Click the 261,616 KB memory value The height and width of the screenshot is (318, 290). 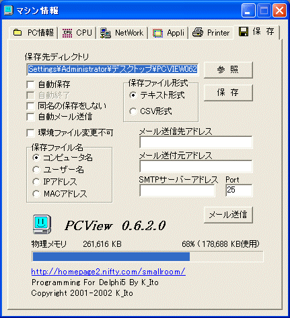tap(102, 244)
